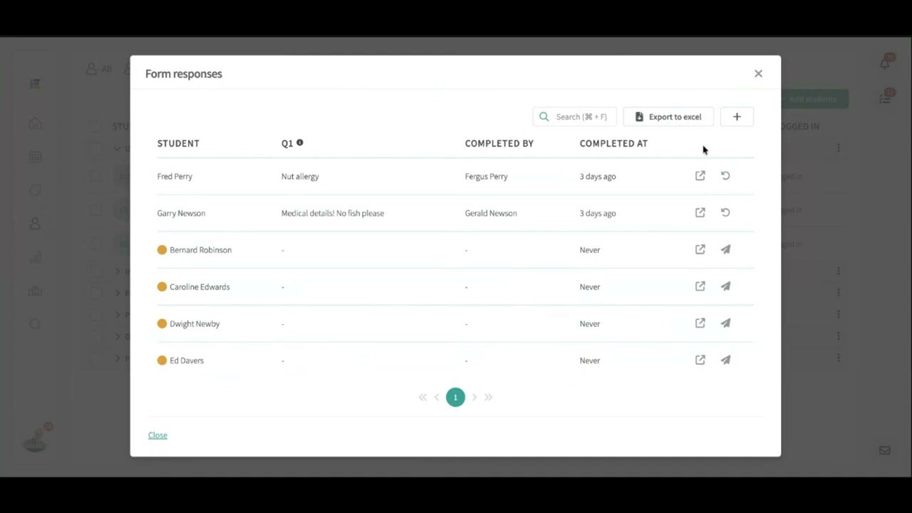Click Ed Davers' orange status dot
The height and width of the screenshot is (513, 912).
162,361
